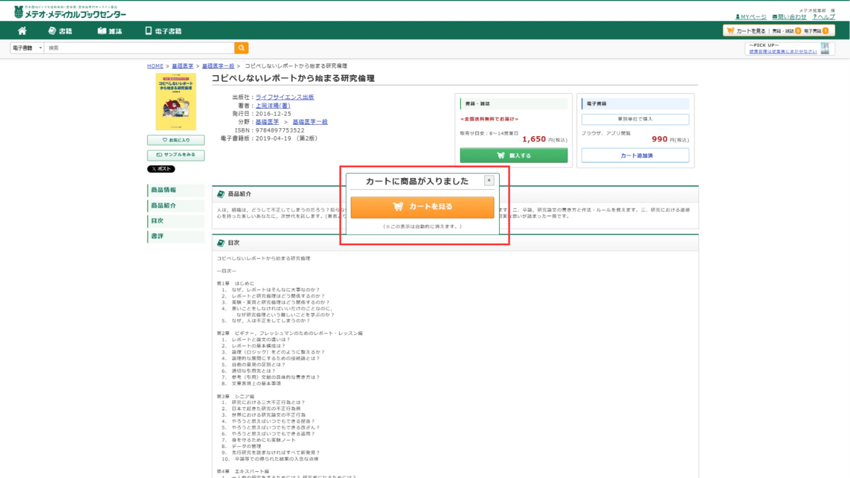The height and width of the screenshot is (478, 850).
Task: Click the orange search magnifier button
Action: coord(241,48)
